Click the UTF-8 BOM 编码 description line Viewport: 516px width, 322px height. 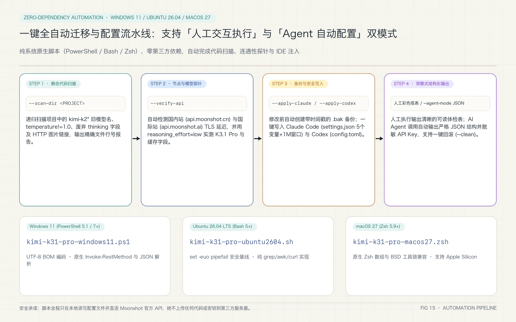(x=93, y=260)
